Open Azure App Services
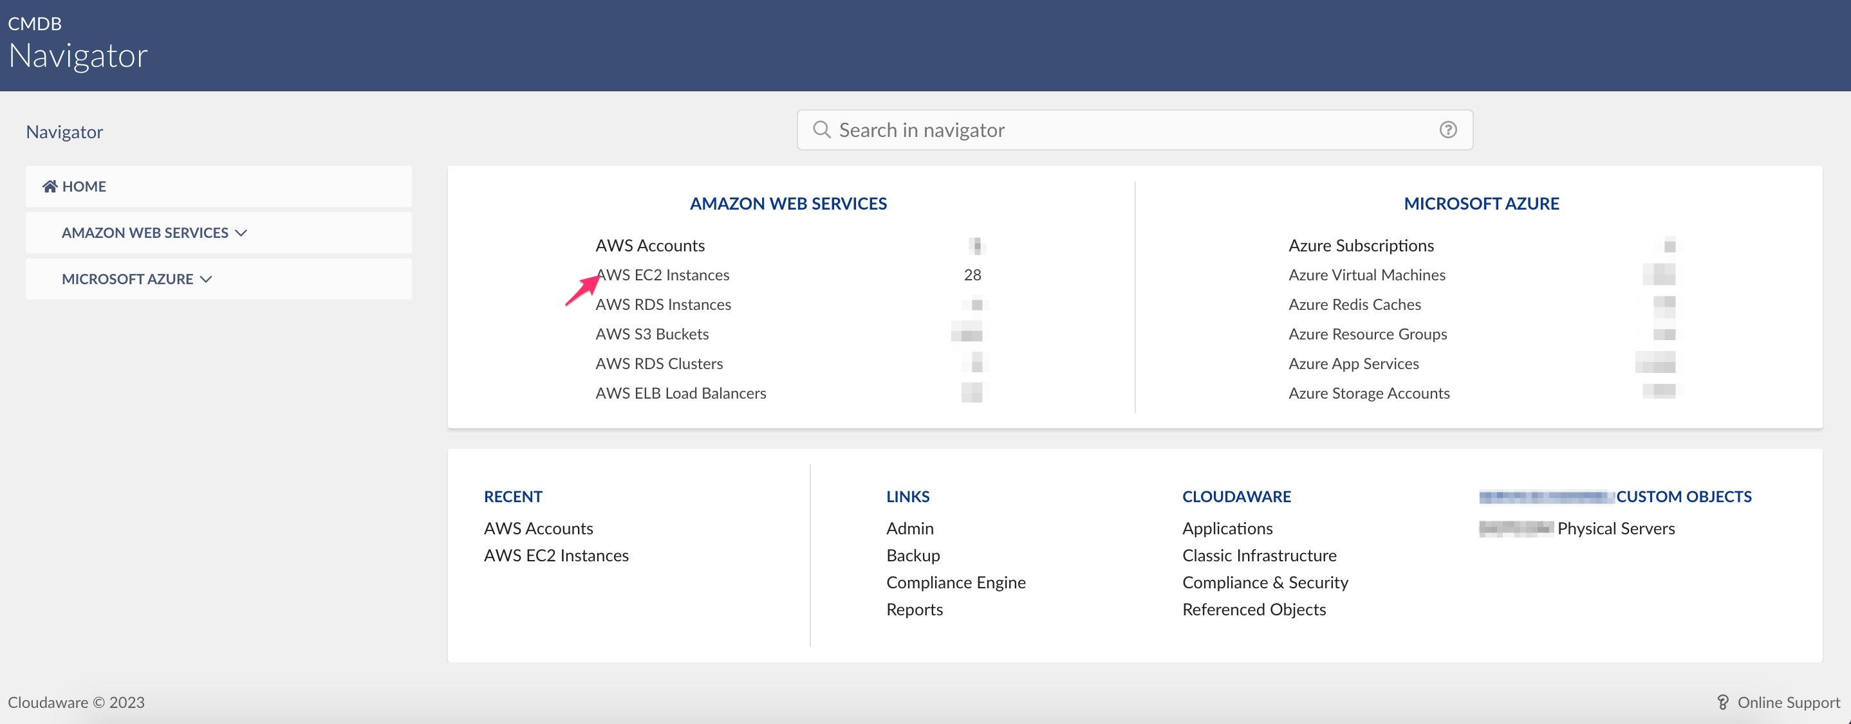This screenshot has width=1851, height=724. [1353, 363]
